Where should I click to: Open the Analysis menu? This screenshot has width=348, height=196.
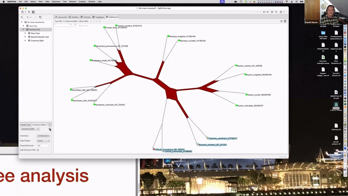[x=82, y=2]
